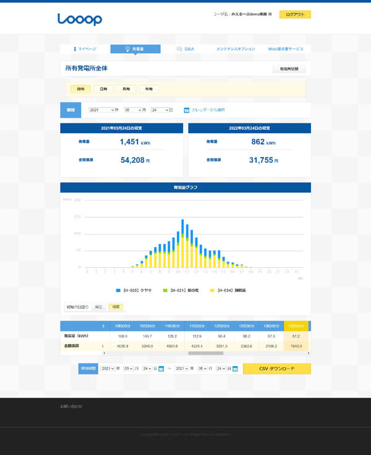The height and width of the screenshot is (455, 371).
Task: Click 発電量 (kWh) row label
Action: 76,336
